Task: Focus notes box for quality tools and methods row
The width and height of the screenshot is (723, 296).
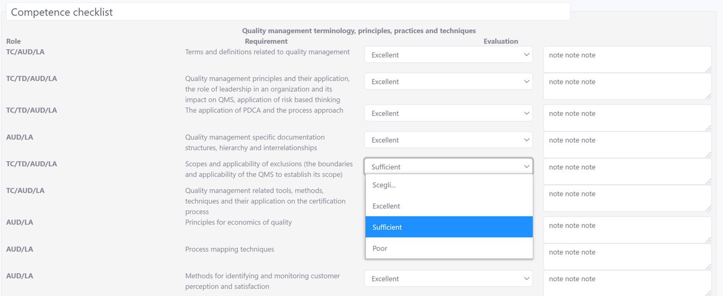Action: coord(627,198)
